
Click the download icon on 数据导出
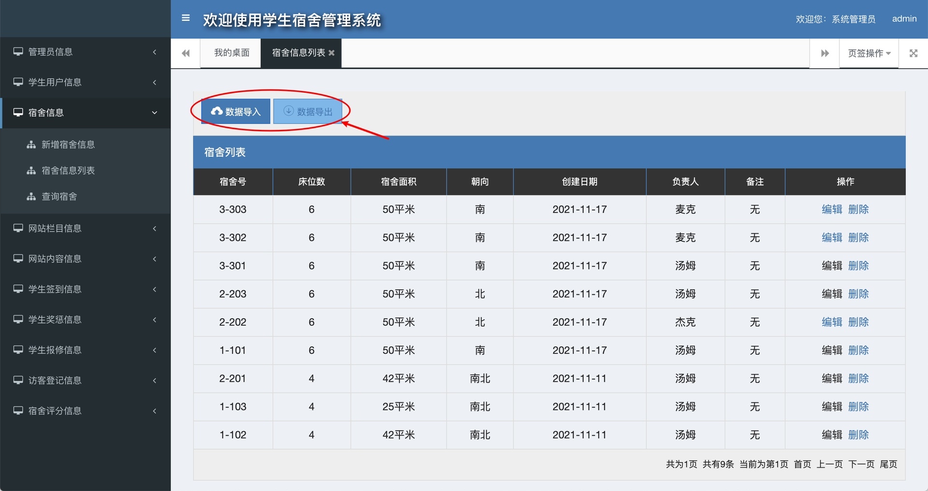click(289, 110)
